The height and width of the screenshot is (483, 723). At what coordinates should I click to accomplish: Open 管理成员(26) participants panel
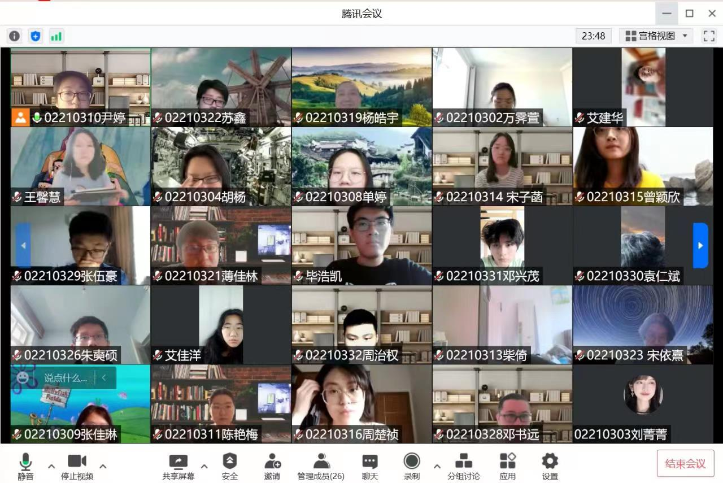[321, 467]
